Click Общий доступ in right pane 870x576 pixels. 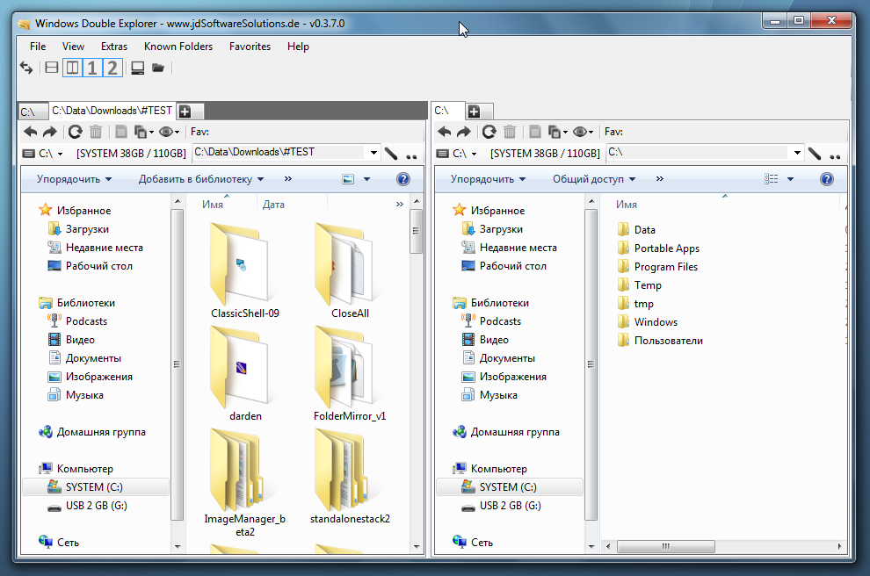594,179
